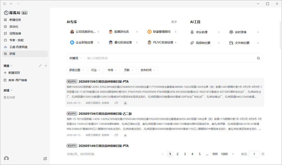This screenshot has height=165, width=282.
Task: Navigate back with left arrow
Action: [x=11, y=4]
